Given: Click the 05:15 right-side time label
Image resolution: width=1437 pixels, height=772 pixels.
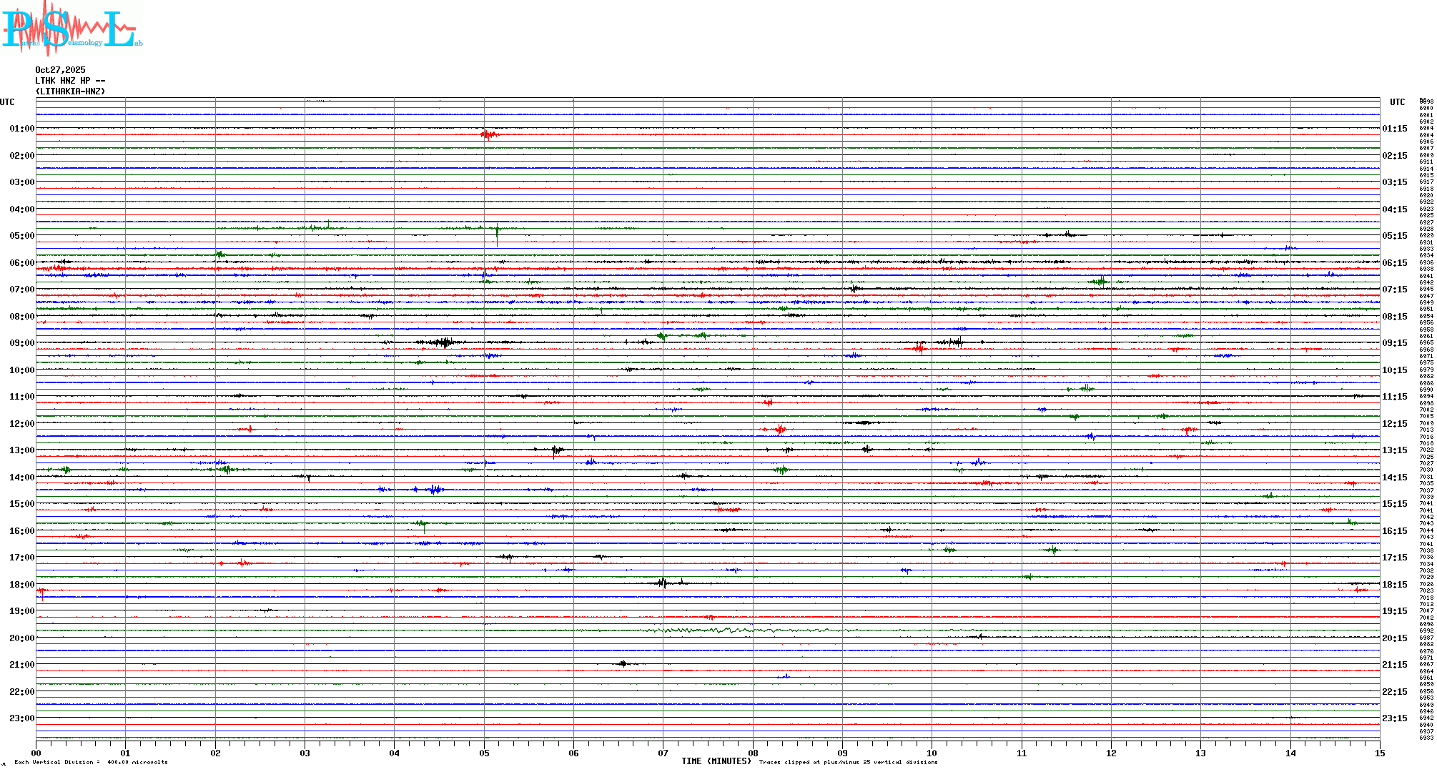Looking at the screenshot, I should (x=1394, y=236).
